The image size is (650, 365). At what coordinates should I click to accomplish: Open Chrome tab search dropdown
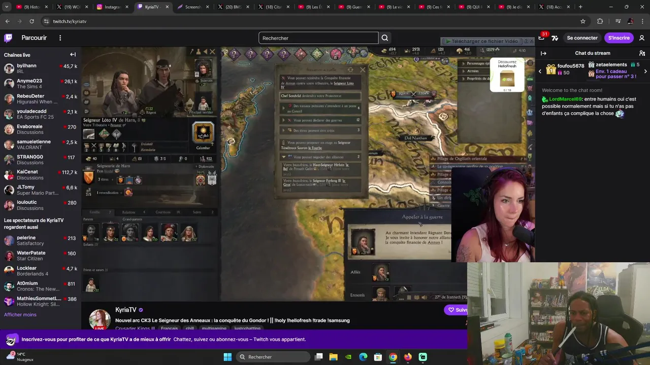click(7, 7)
